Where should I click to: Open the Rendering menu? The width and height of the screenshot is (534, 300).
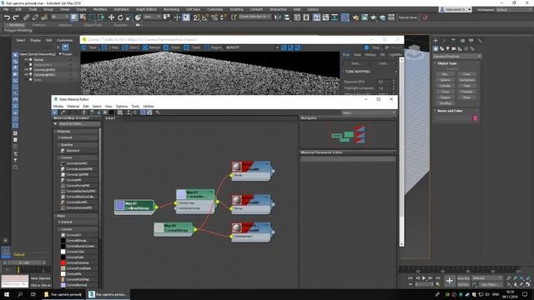tap(171, 9)
